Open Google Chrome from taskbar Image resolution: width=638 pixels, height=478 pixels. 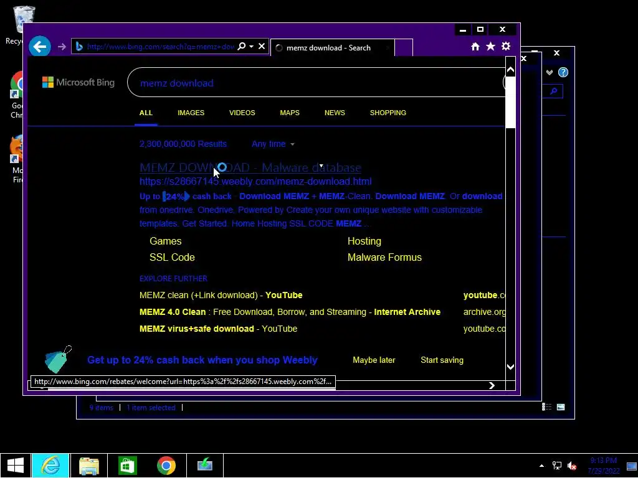point(166,466)
